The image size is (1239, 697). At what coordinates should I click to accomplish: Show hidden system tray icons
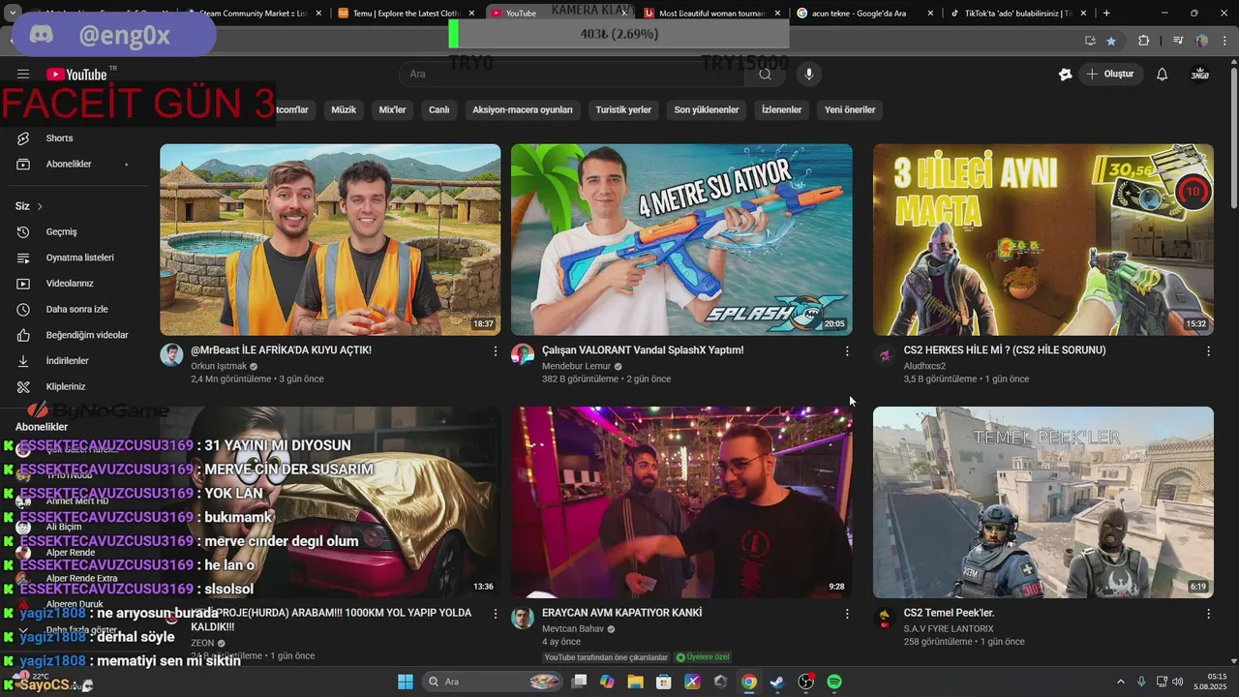1121,682
